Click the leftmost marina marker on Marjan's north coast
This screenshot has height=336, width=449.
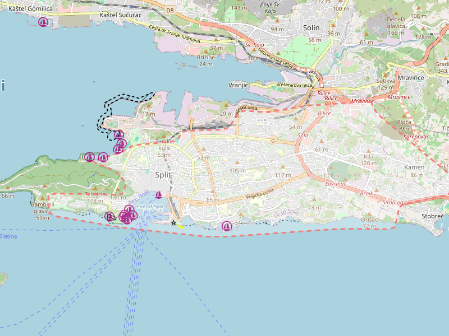pos(89,157)
